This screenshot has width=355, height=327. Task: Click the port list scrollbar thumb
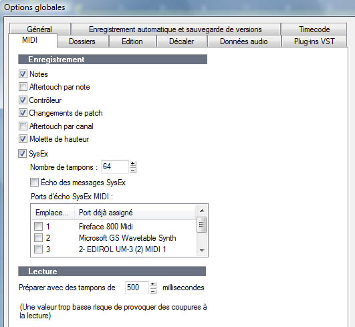point(202,225)
